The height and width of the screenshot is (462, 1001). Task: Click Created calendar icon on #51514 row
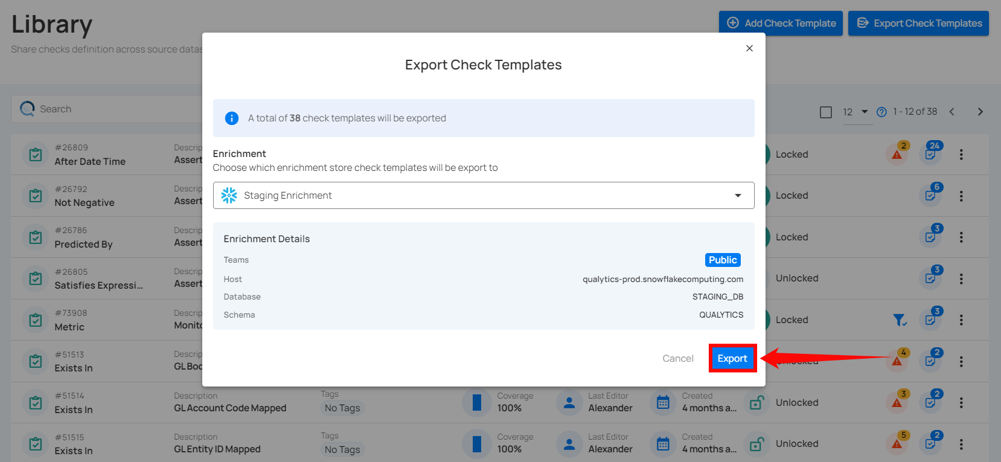point(663,403)
